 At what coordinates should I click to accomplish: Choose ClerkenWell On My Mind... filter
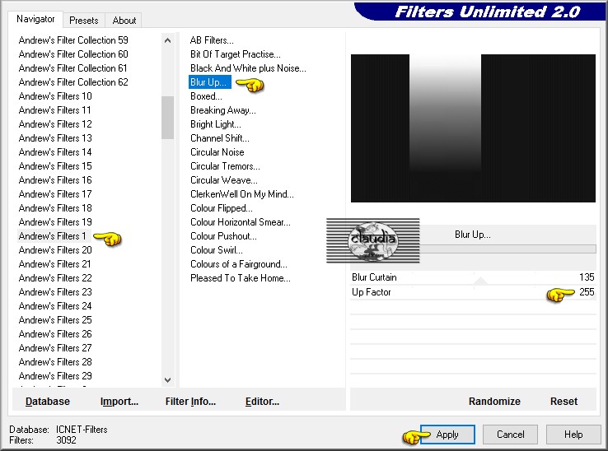coord(242,194)
